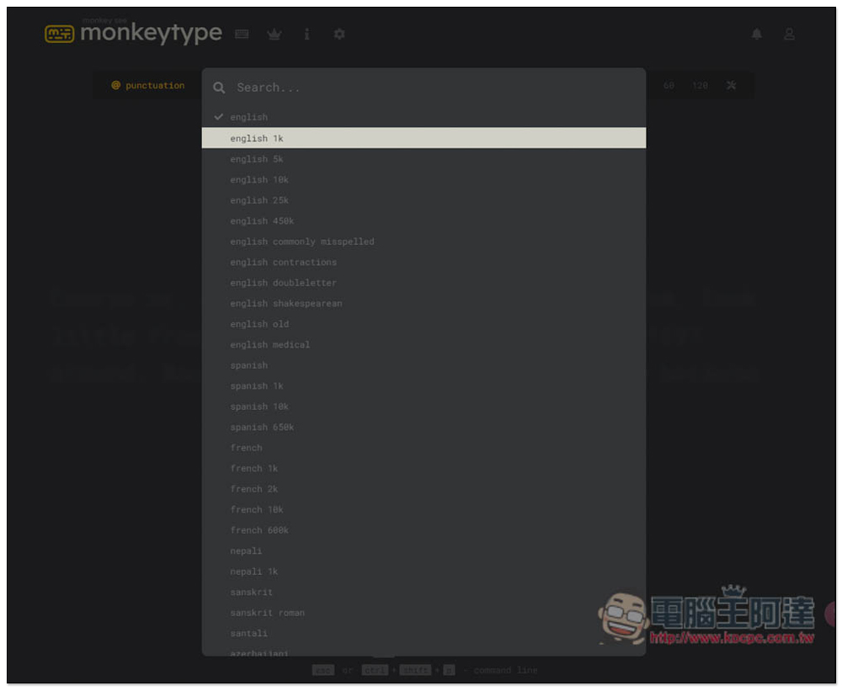The image size is (842, 691).
Task: Select english medical
Action: pos(424,345)
